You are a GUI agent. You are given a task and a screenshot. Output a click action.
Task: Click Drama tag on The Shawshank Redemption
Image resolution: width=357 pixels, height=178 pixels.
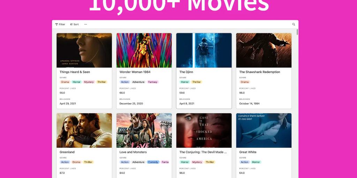[x=245, y=82]
